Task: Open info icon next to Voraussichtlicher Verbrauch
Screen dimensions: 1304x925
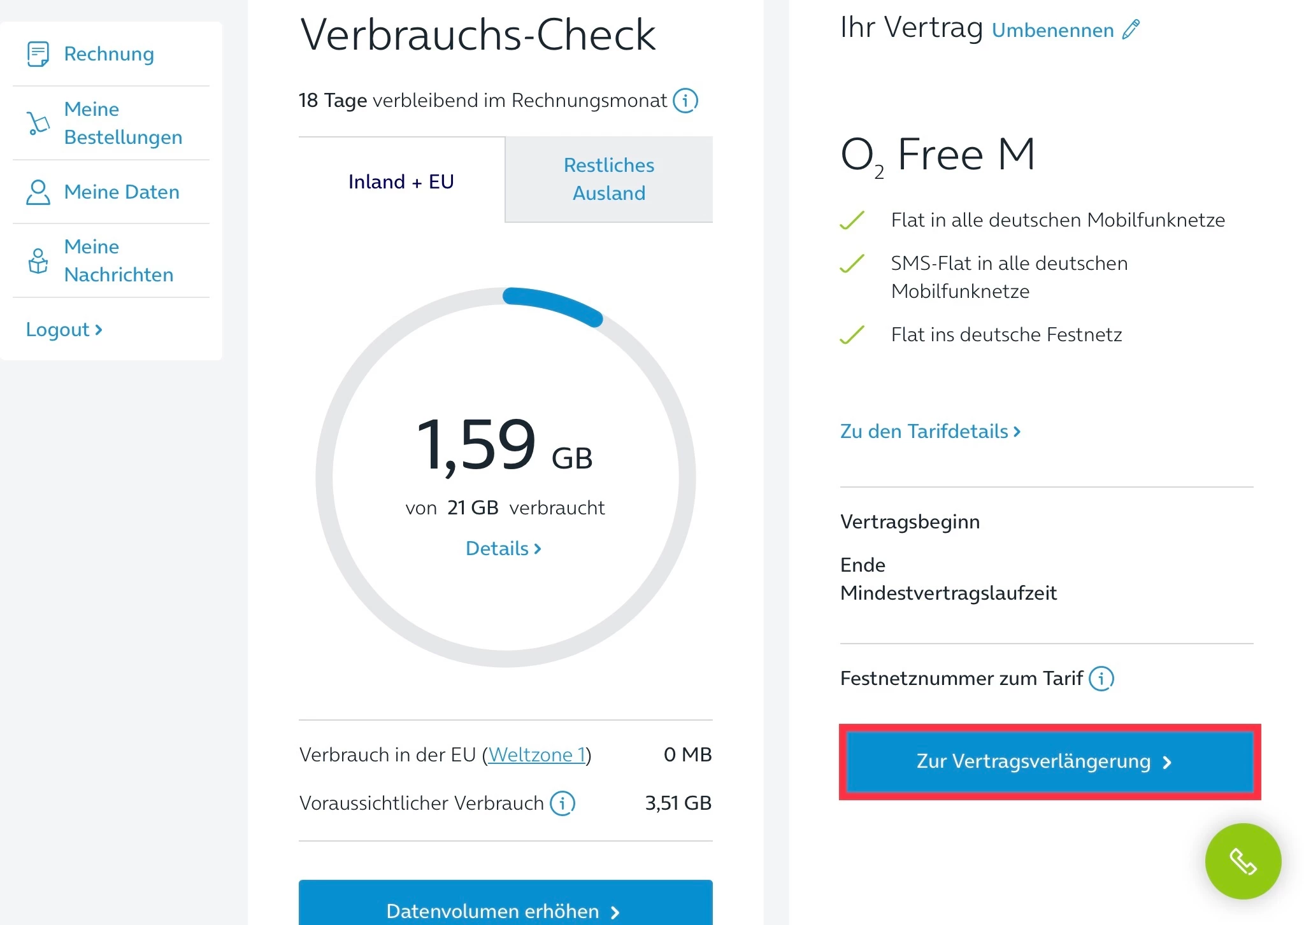Action: tap(562, 803)
